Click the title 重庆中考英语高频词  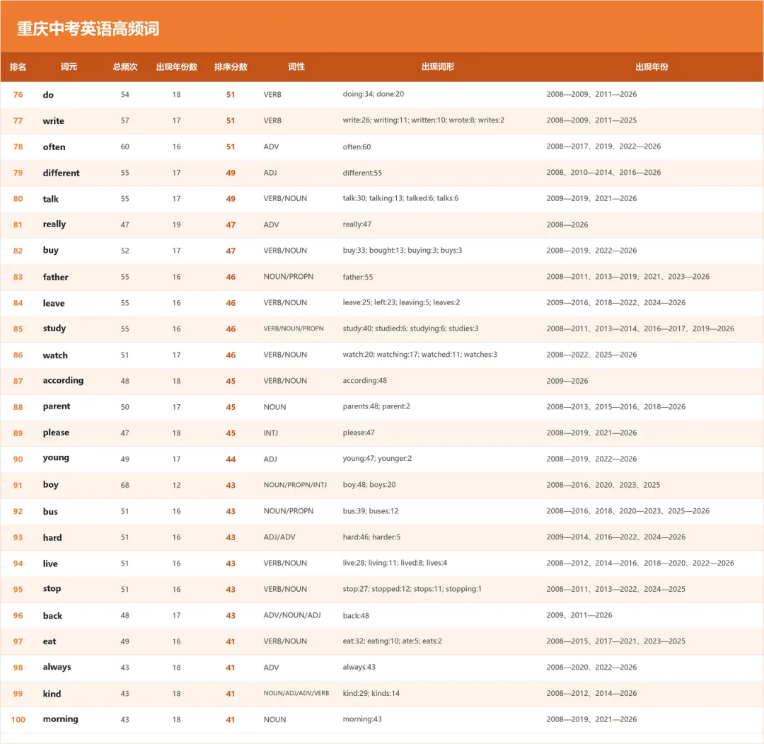(x=88, y=29)
